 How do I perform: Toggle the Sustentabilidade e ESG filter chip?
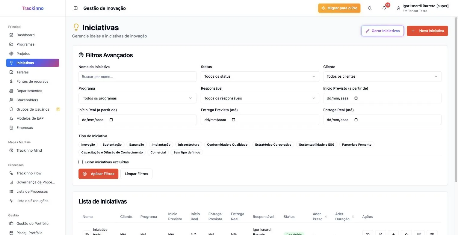(x=317, y=144)
